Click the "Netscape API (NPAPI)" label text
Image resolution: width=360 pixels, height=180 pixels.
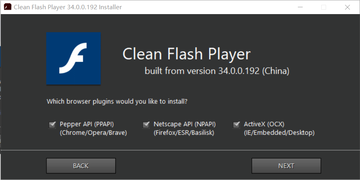coord(185,124)
